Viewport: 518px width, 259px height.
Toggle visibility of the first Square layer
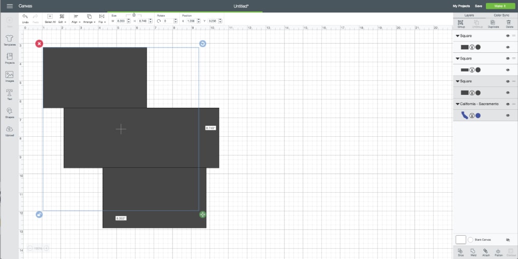(508, 36)
